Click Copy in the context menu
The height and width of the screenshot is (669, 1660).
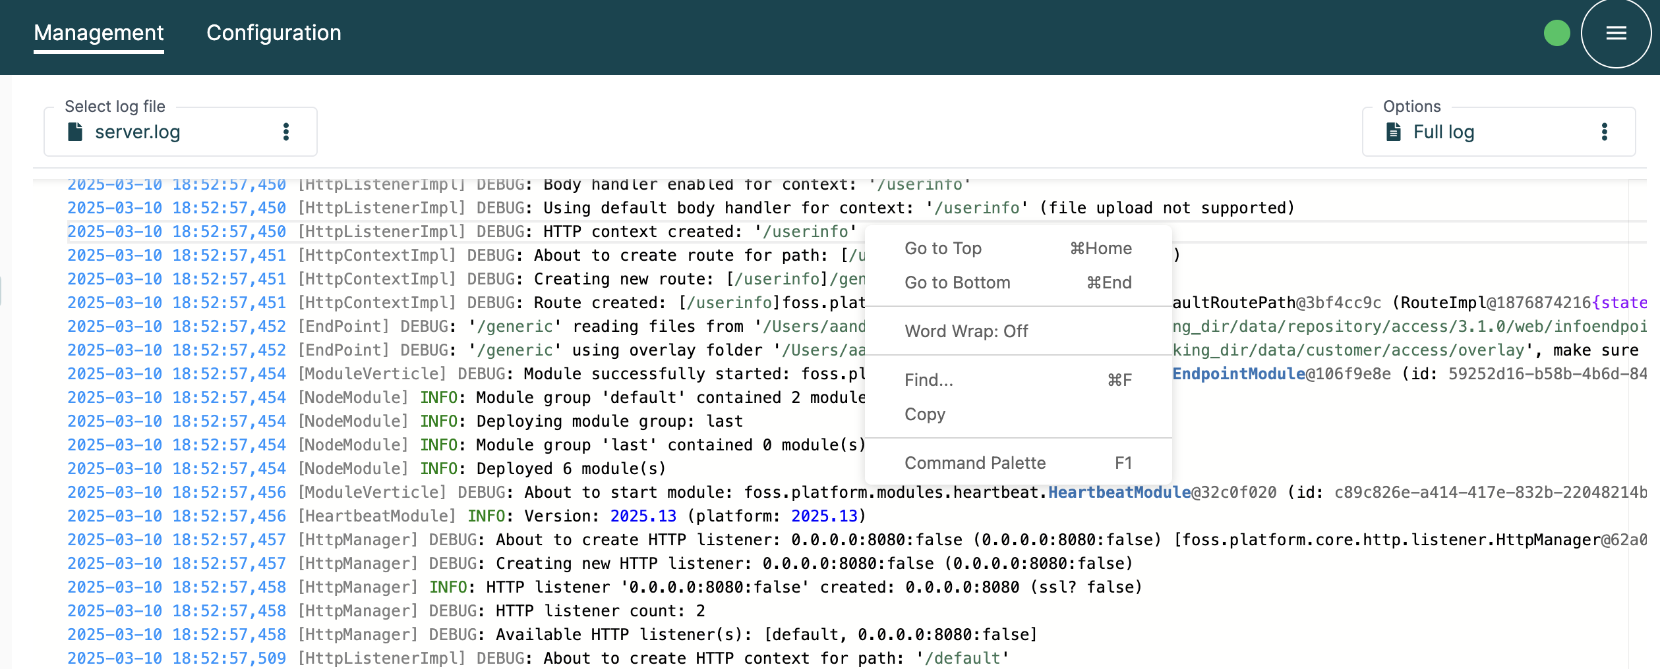coord(924,414)
